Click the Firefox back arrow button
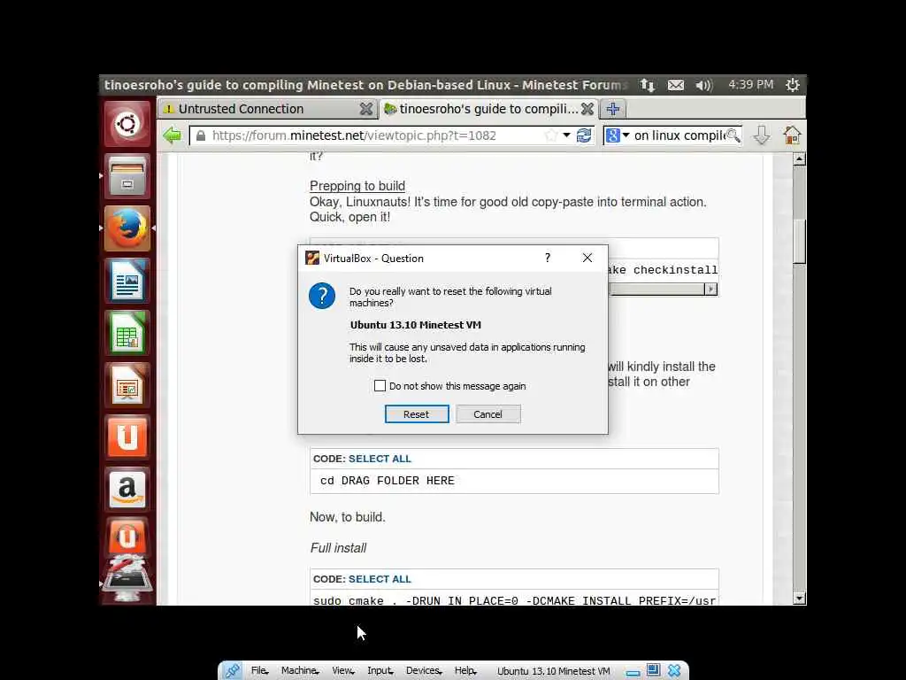The width and height of the screenshot is (906, 680). (173, 135)
